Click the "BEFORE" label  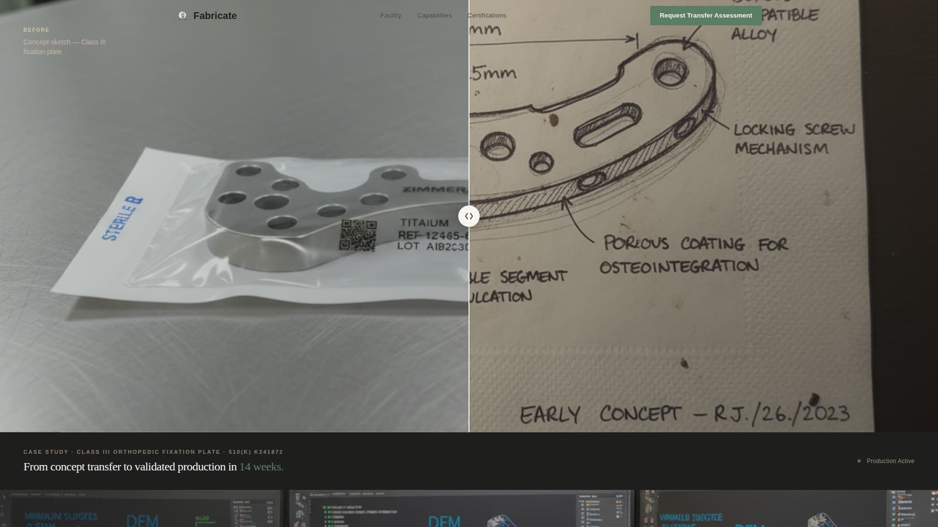[x=36, y=30]
